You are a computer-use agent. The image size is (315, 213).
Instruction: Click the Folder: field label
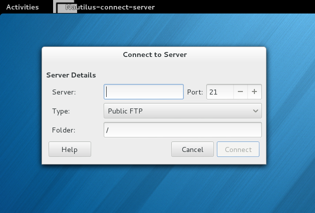63,130
